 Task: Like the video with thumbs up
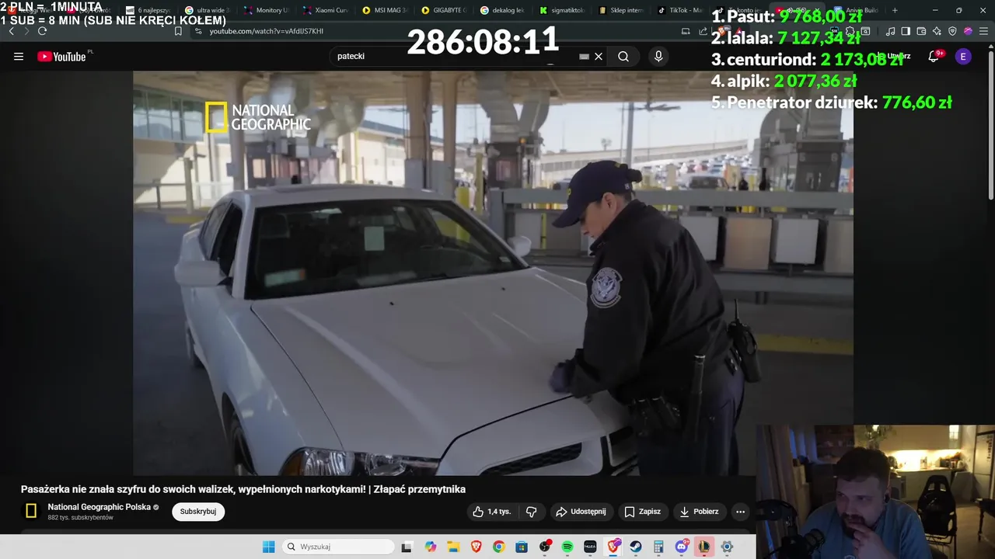(x=492, y=512)
